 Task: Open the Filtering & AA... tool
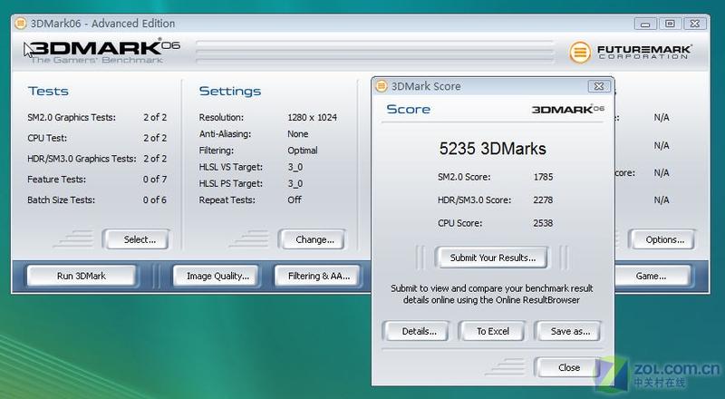pos(319,276)
